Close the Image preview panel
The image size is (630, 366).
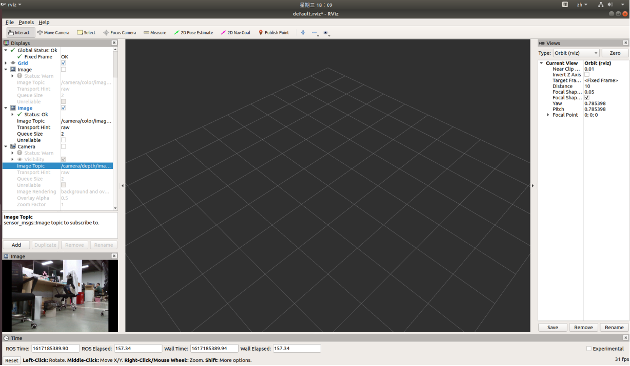click(114, 256)
